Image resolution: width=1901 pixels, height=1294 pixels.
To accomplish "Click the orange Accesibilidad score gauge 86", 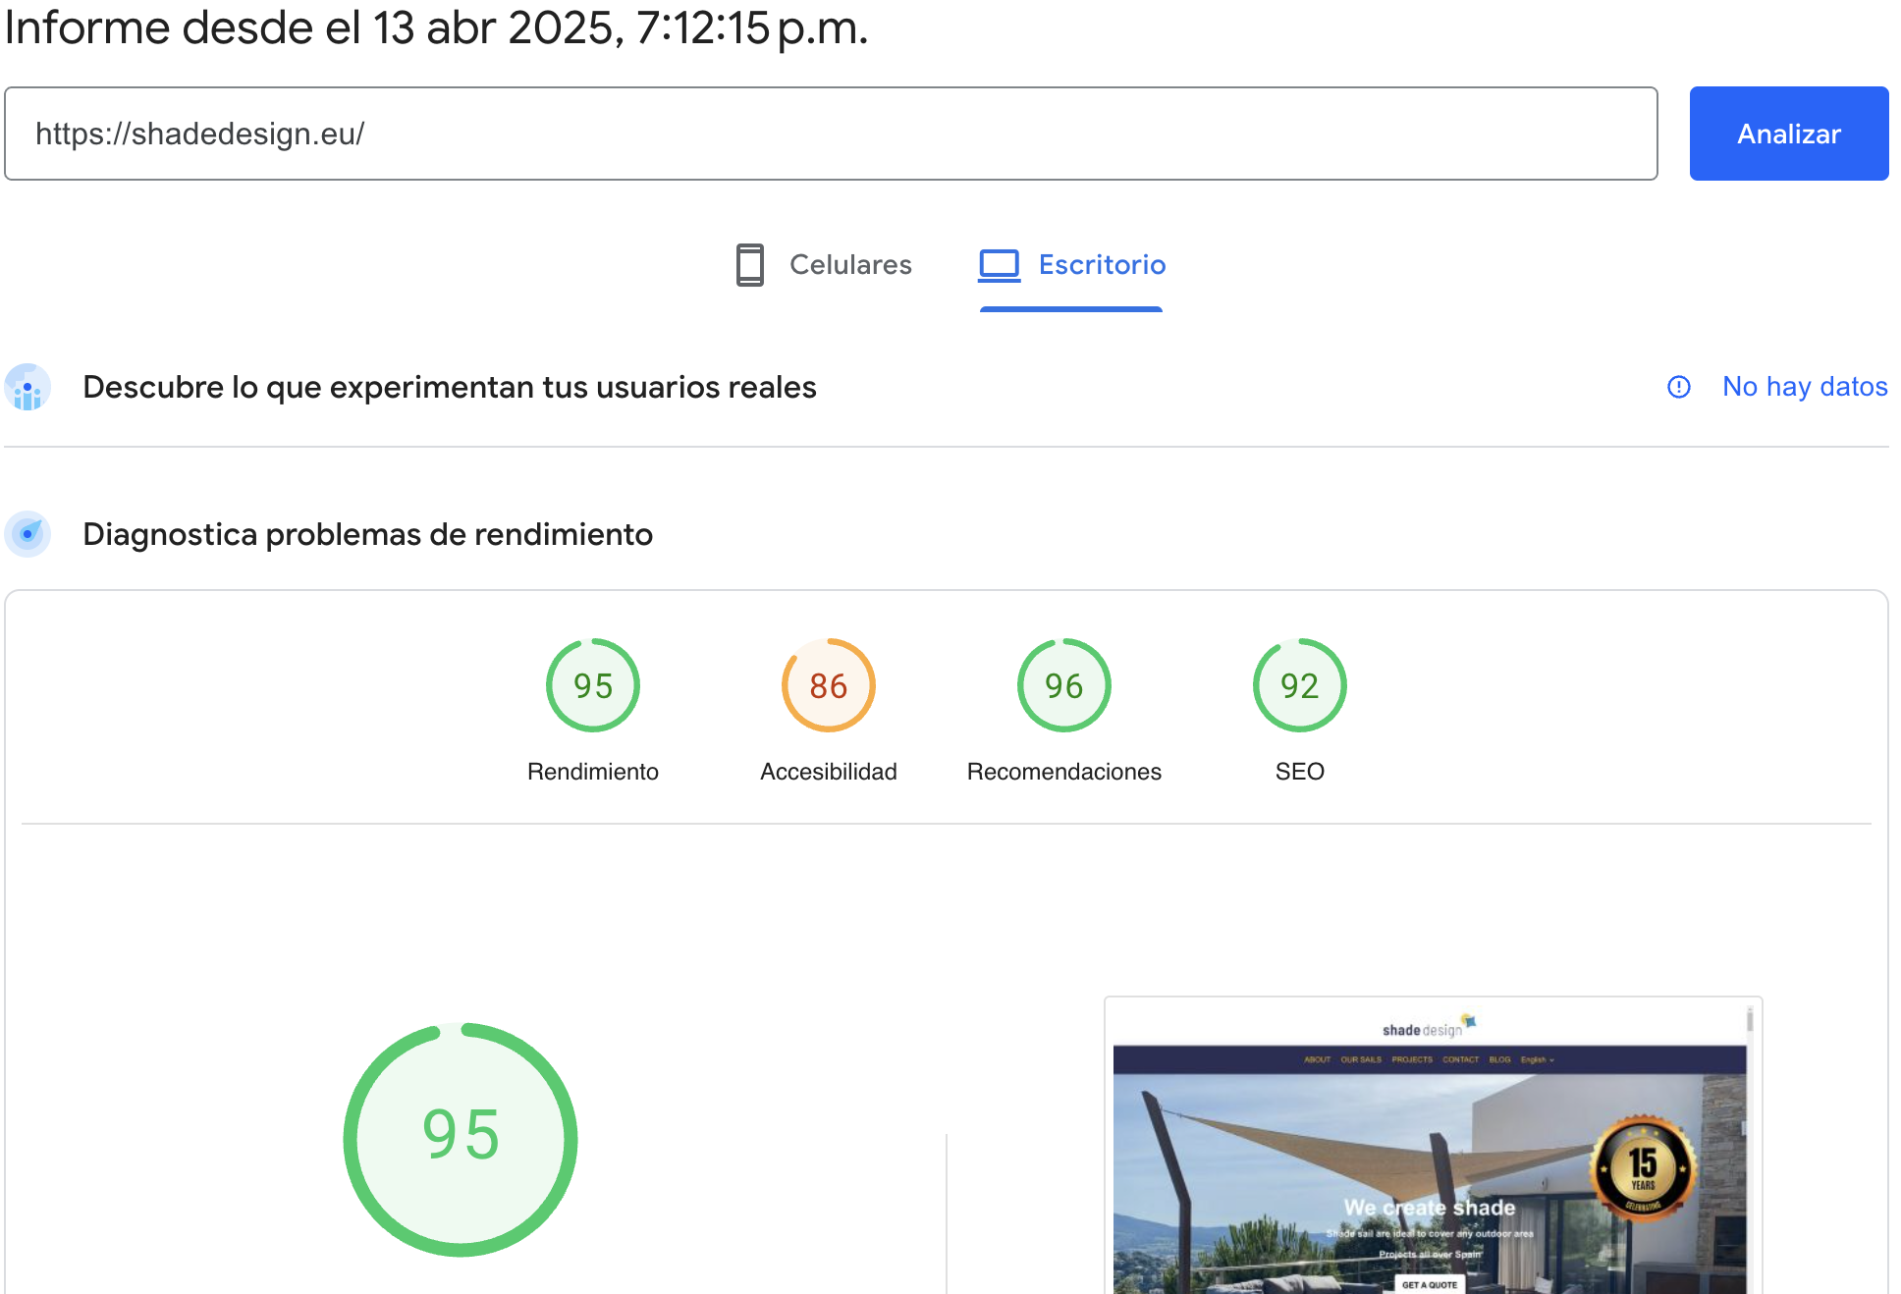I will 828,685.
